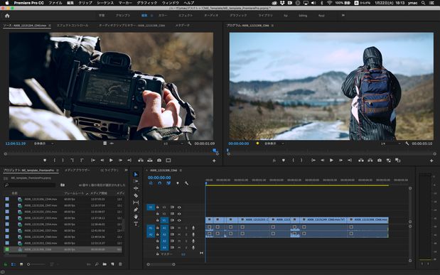440x275 pixels.
Task: Go to In point in Program monitor
Action: coord(313,160)
